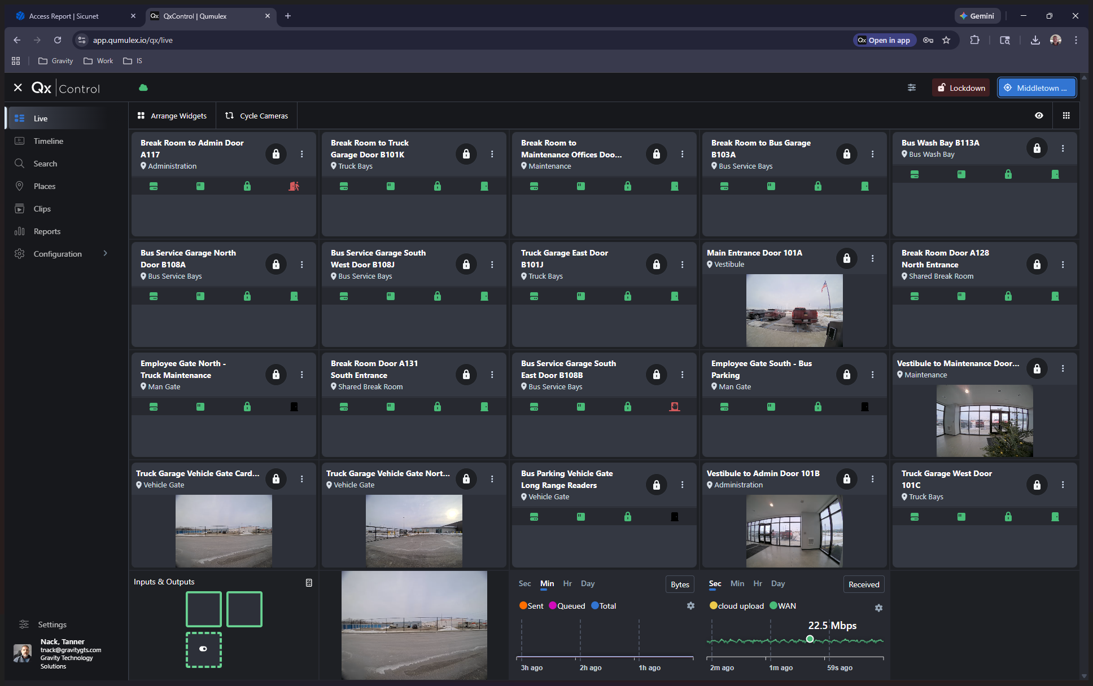Switch the bytes chart to the Hr tab

[567, 584]
